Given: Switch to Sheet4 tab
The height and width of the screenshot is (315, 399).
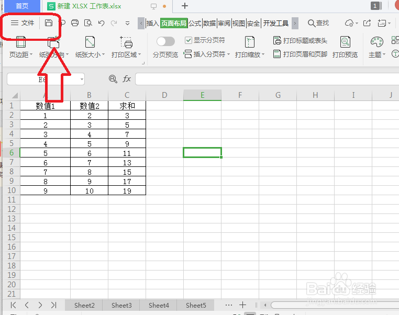Looking at the screenshot, I should coord(159,305).
